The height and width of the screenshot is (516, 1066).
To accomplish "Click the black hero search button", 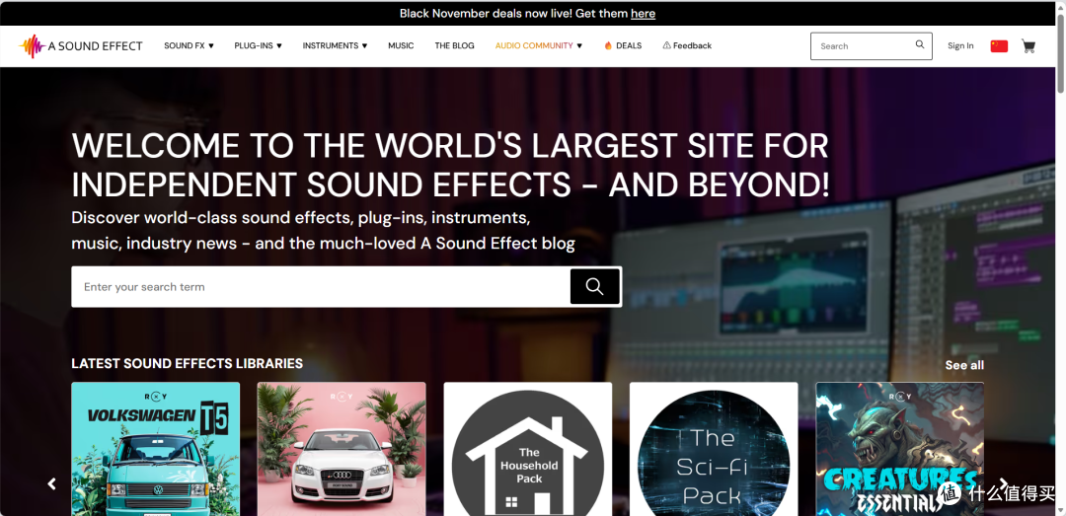I will point(595,286).
